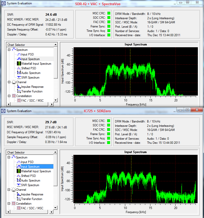Open Waterfall Input Spectrum icon in SDR-IQ window
This screenshot has width=204, height=218.
click(x=19, y=64)
